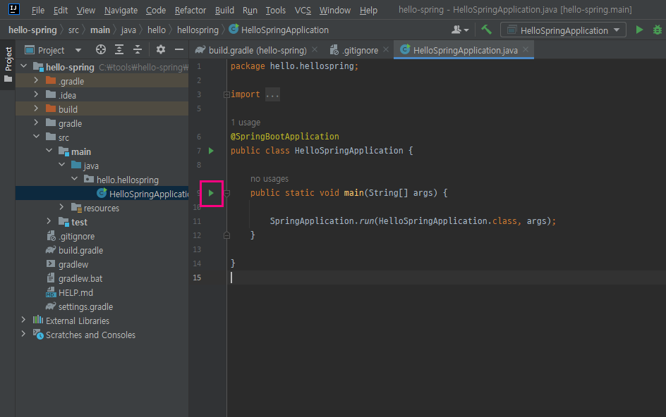Screen dimensions: 666x417
Task: Close the HelloSpringApplication.java tab
Action: pyautogui.click(x=526, y=49)
